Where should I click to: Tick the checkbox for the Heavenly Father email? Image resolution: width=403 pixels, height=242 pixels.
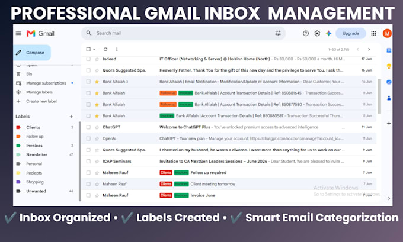pos(88,70)
